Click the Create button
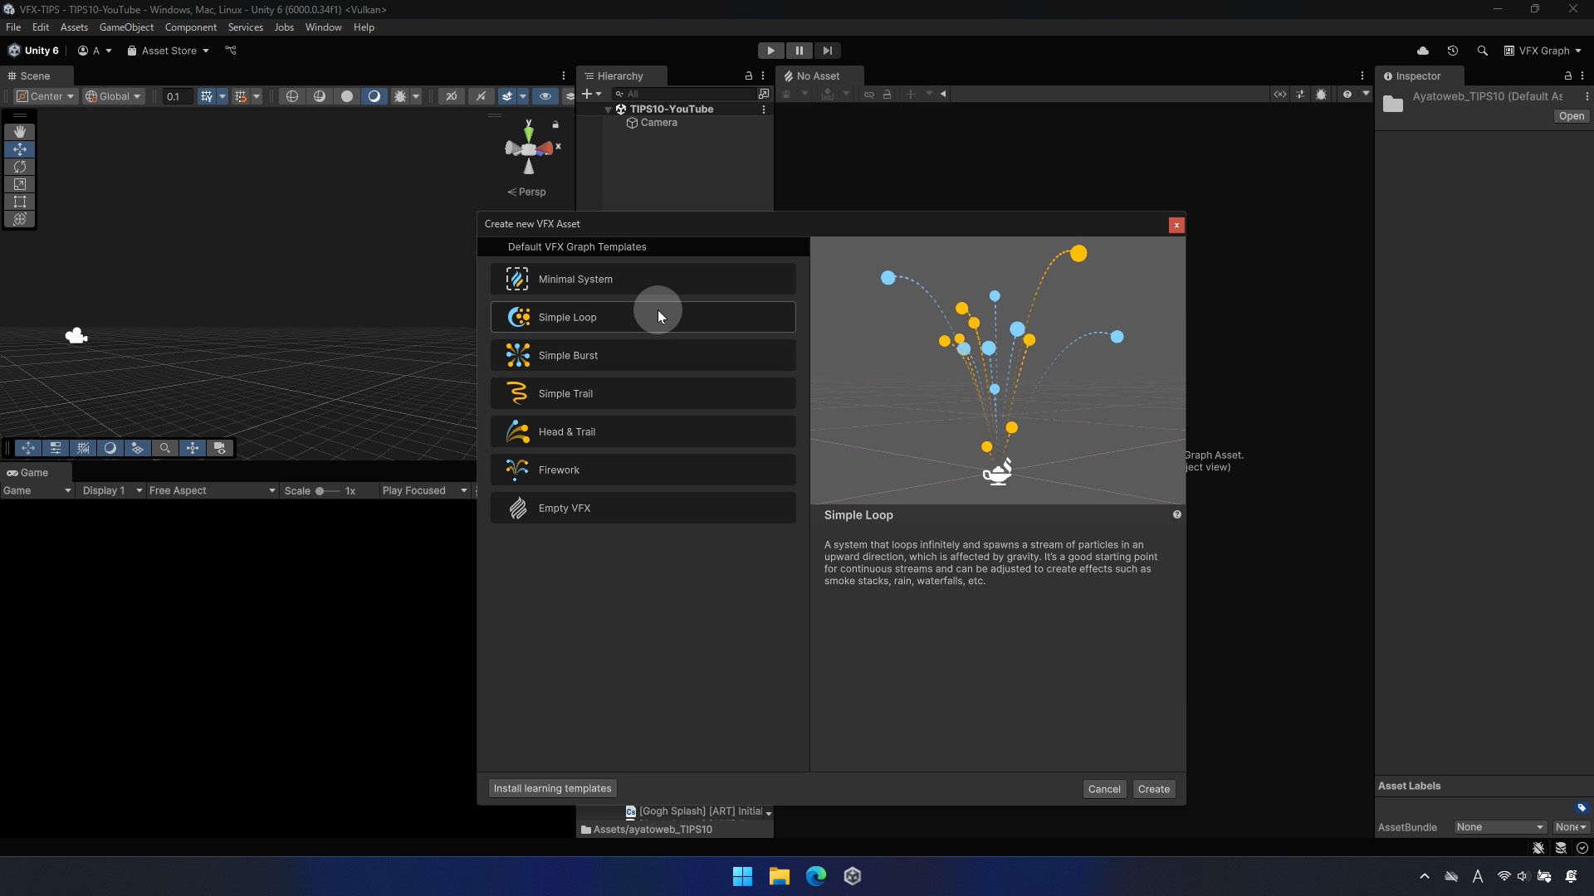 click(1153, 789)
